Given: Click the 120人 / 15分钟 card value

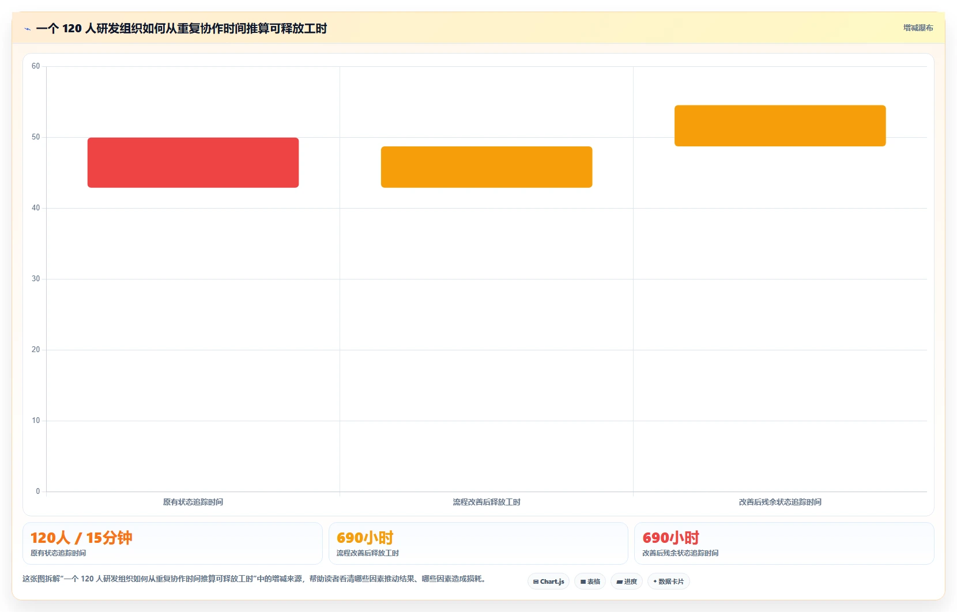Looking at the screenshot, I should click(x=81, y=538).
